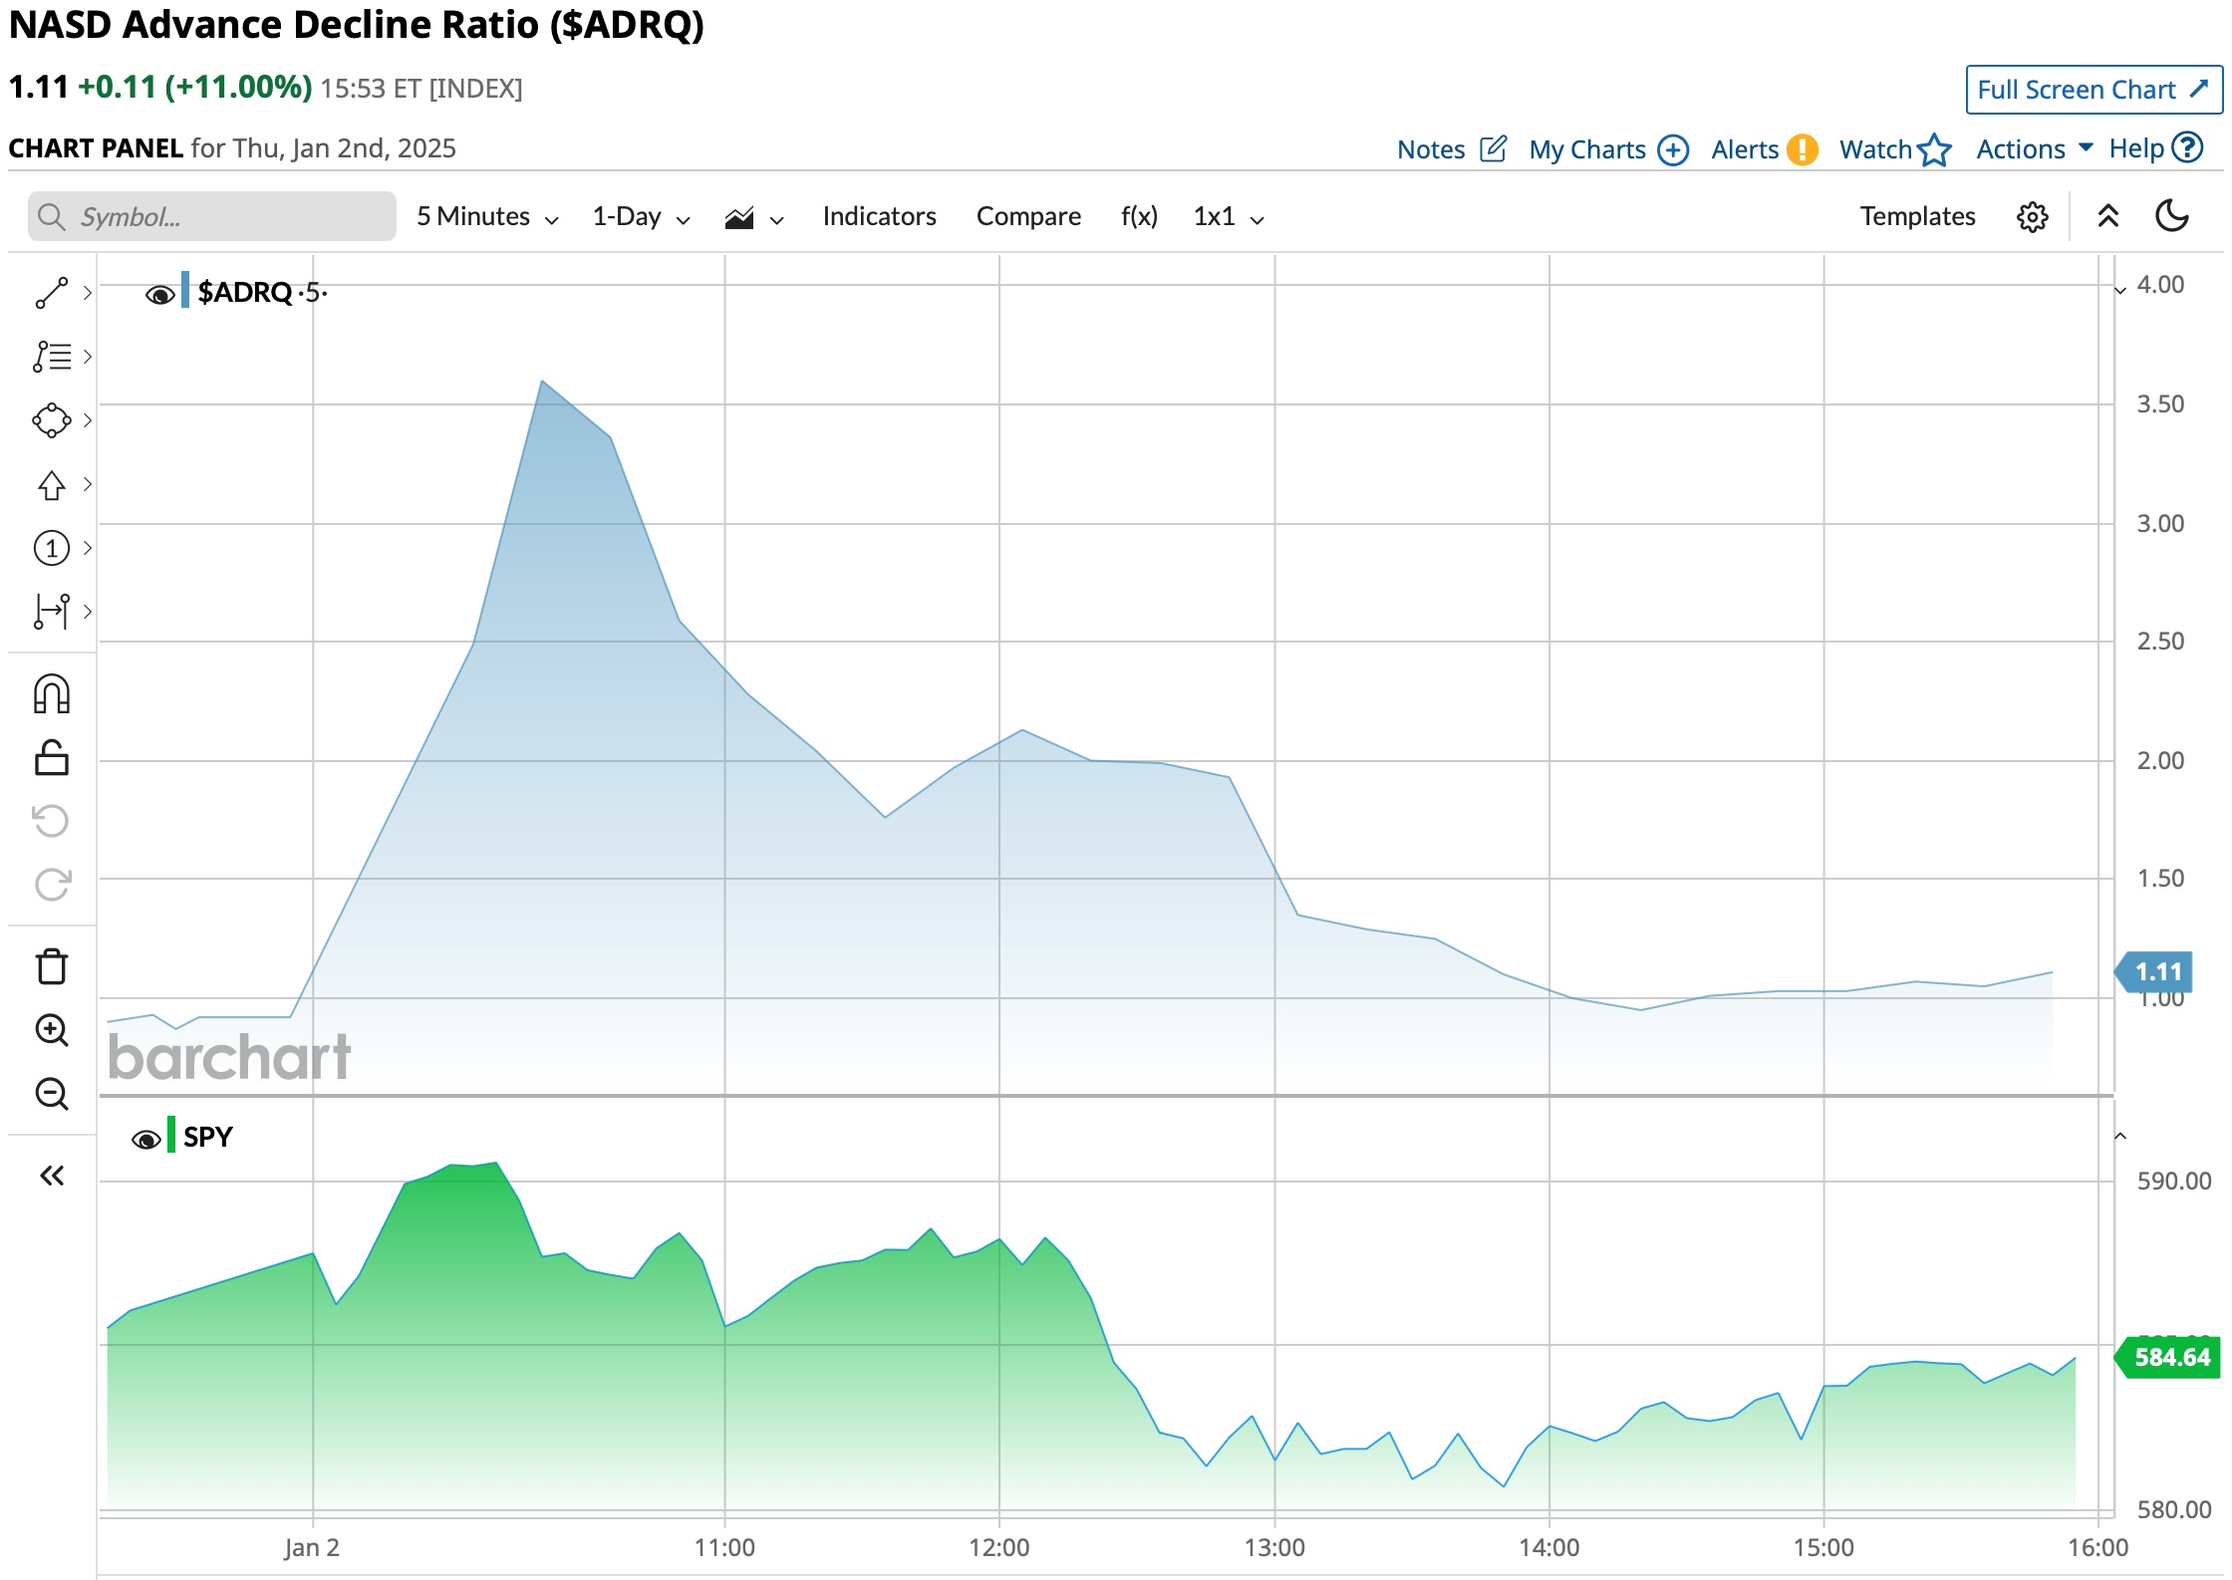The width and height of the screenshot is (2232, 1580).
Task: Open the Indicators menu
Action: click(x=879, y=217)
